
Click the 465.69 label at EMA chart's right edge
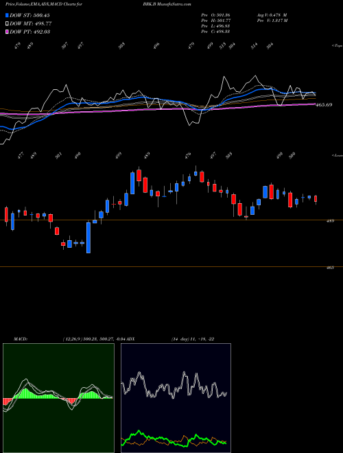pos(324,105)
